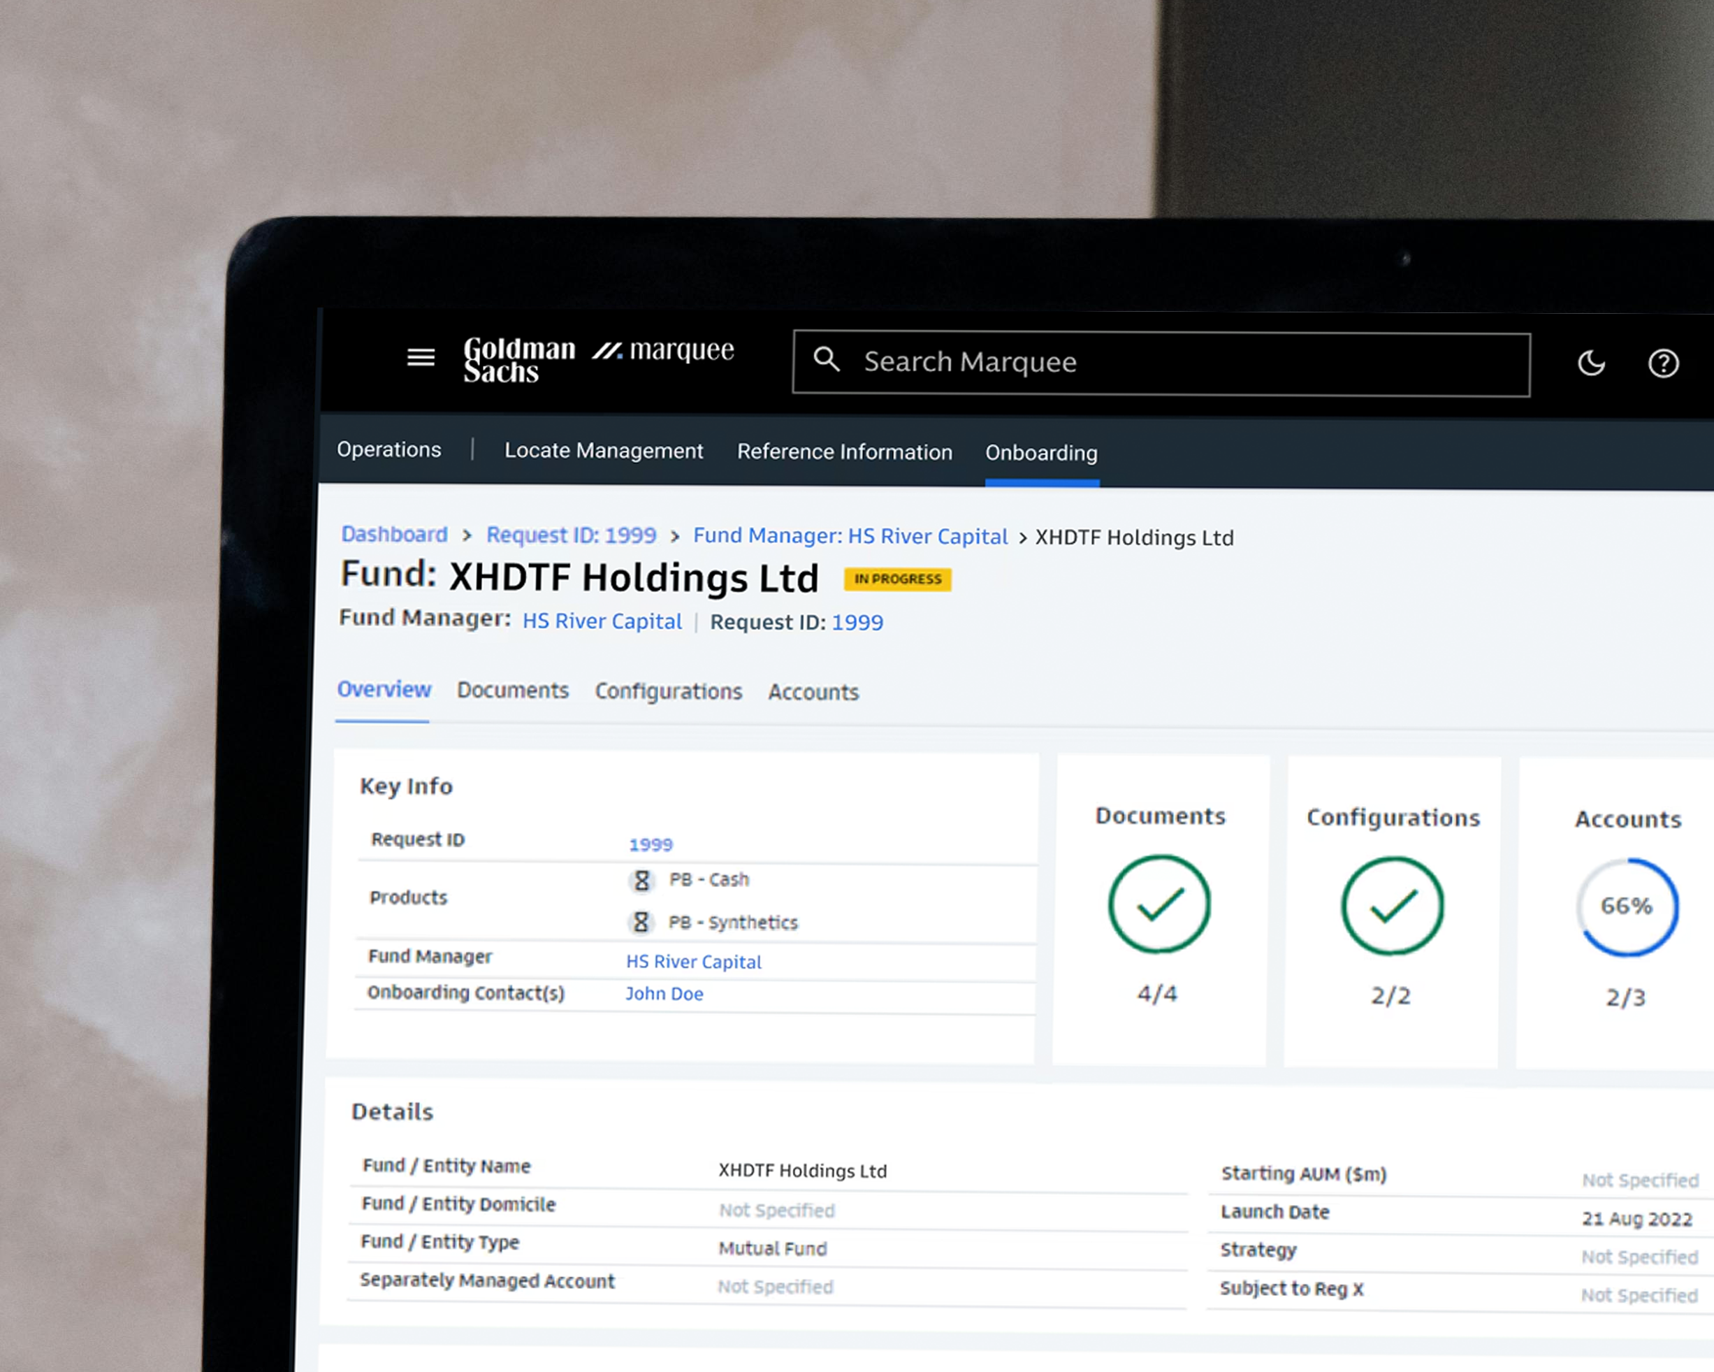Click the Accounts 66% progress ring

click(1627, 907)
